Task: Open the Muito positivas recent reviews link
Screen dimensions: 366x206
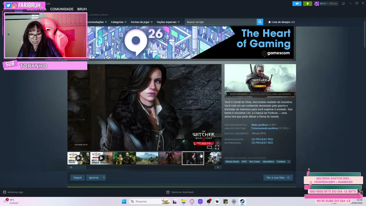Action: [x=260, y=125]
